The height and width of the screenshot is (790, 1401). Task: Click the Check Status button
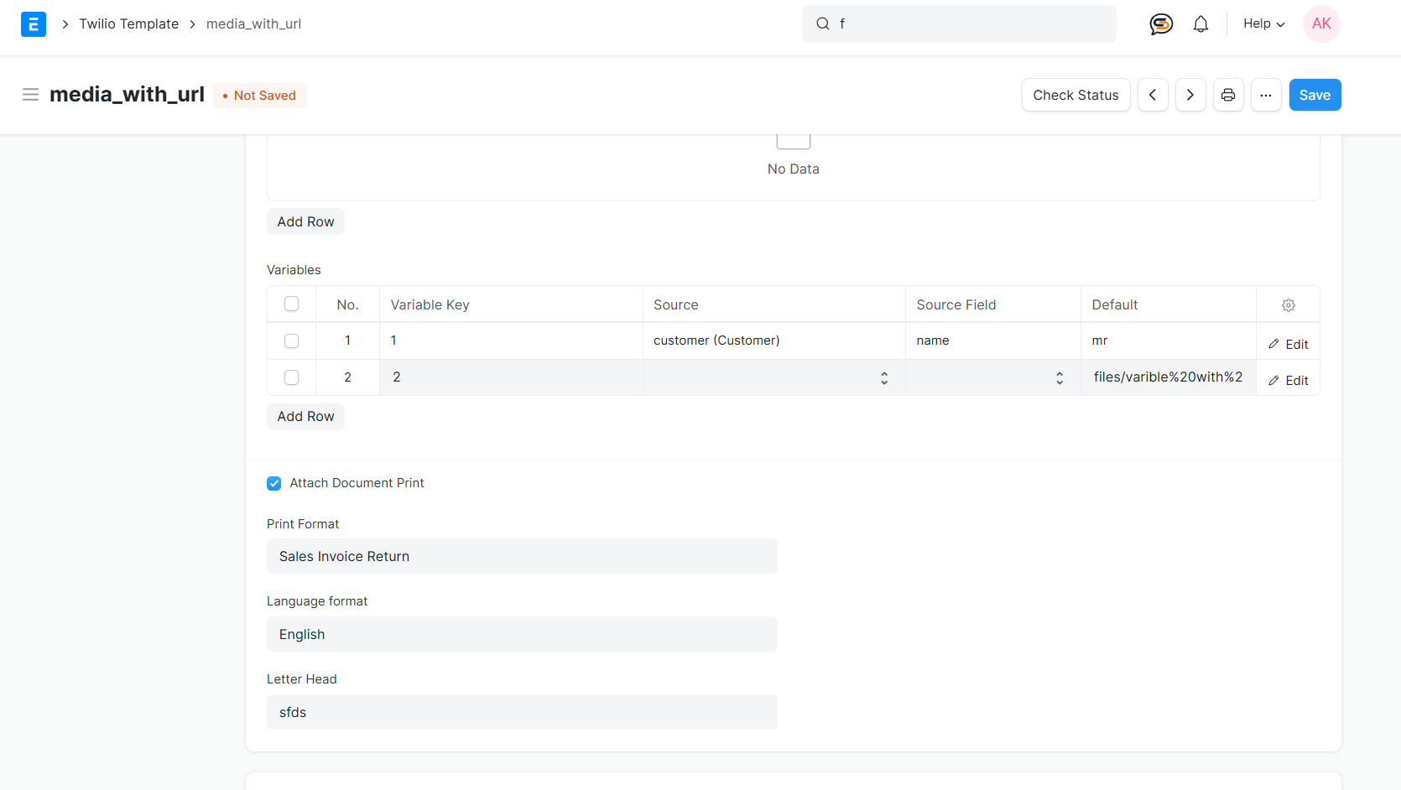1075,95
